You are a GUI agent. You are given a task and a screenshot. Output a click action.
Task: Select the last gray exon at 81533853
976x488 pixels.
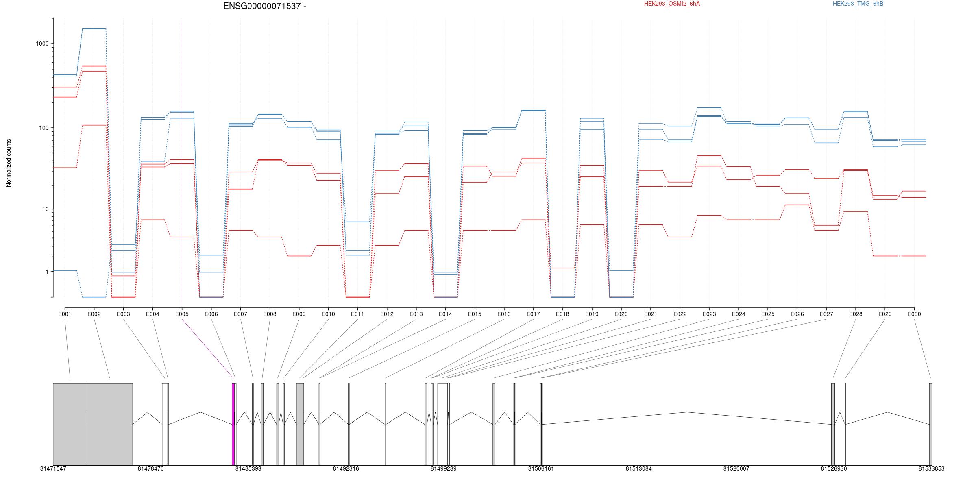click(x=930, y=424)
